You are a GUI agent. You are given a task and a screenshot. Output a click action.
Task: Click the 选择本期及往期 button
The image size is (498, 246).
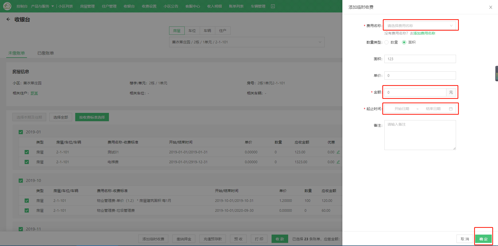[x=29, y=117]
